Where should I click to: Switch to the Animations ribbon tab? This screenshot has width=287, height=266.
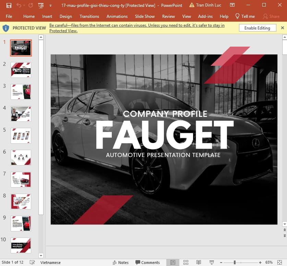point(117,16)
